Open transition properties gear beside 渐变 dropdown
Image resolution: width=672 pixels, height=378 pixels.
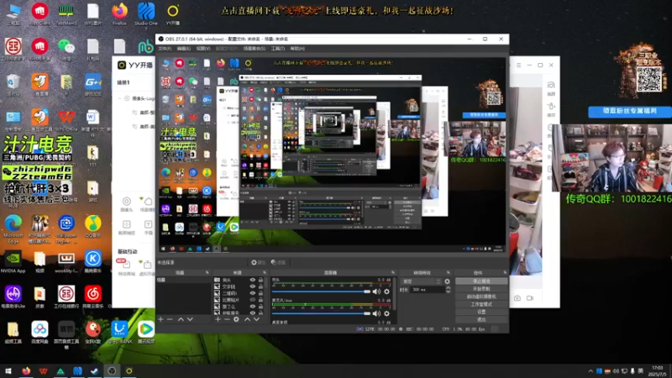coord(448,281)
